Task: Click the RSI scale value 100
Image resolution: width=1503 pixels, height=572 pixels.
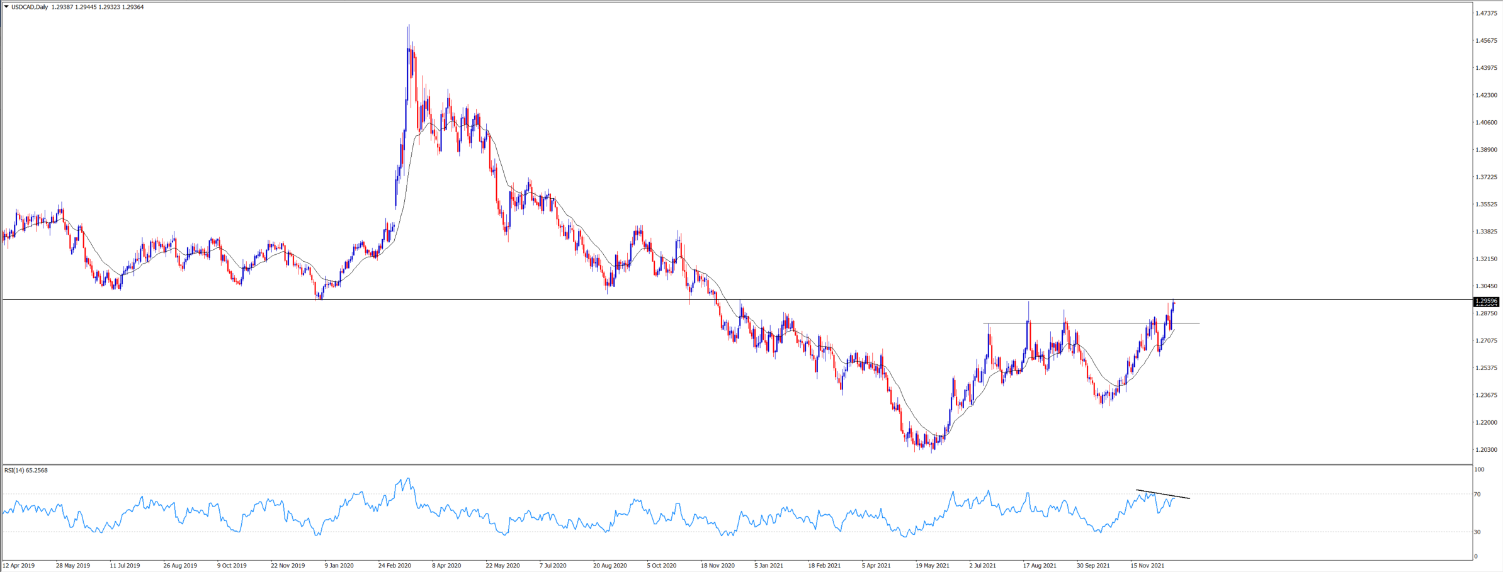Action: point(1480,469)
